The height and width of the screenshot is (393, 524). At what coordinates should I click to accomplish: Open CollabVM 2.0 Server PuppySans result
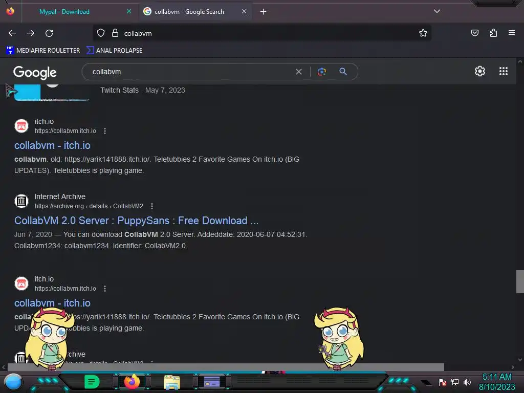pos(136,221)
